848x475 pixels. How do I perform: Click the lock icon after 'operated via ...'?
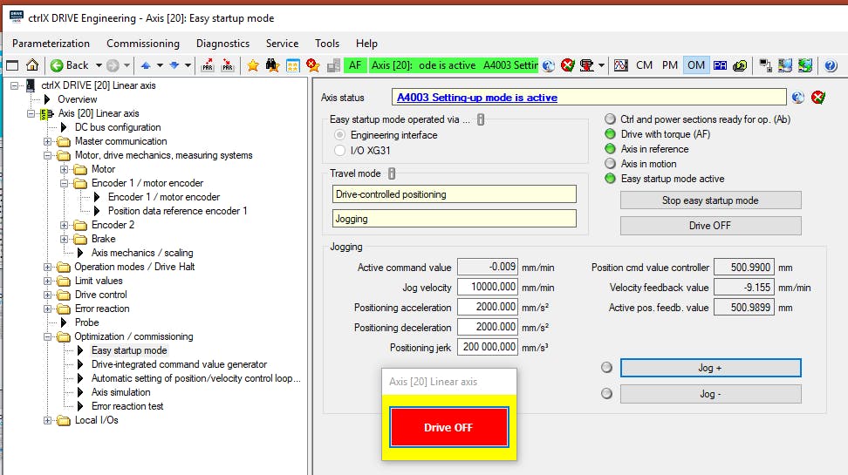click(x=481, y=119)
